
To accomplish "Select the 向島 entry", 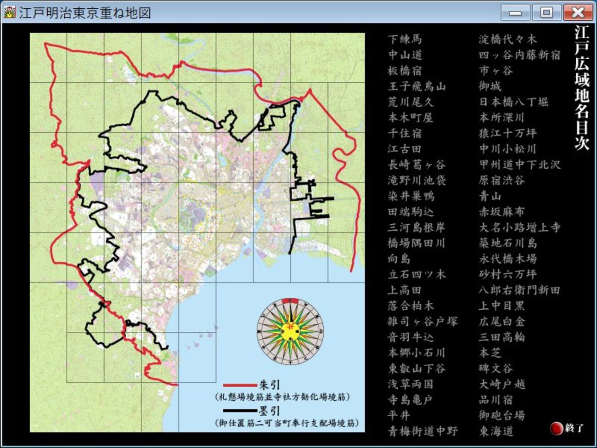I will 399,259.
